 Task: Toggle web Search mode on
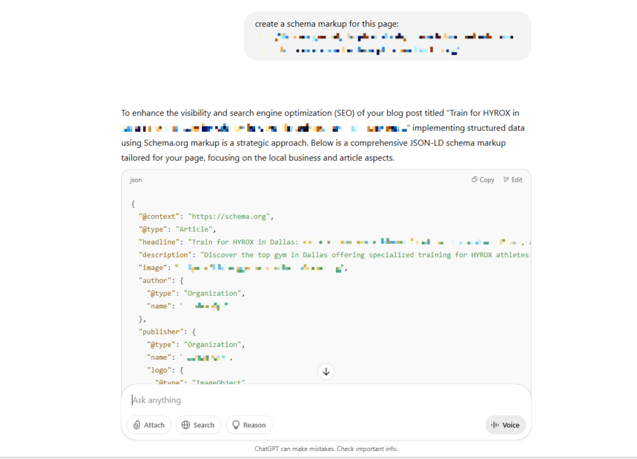(198, 425)
